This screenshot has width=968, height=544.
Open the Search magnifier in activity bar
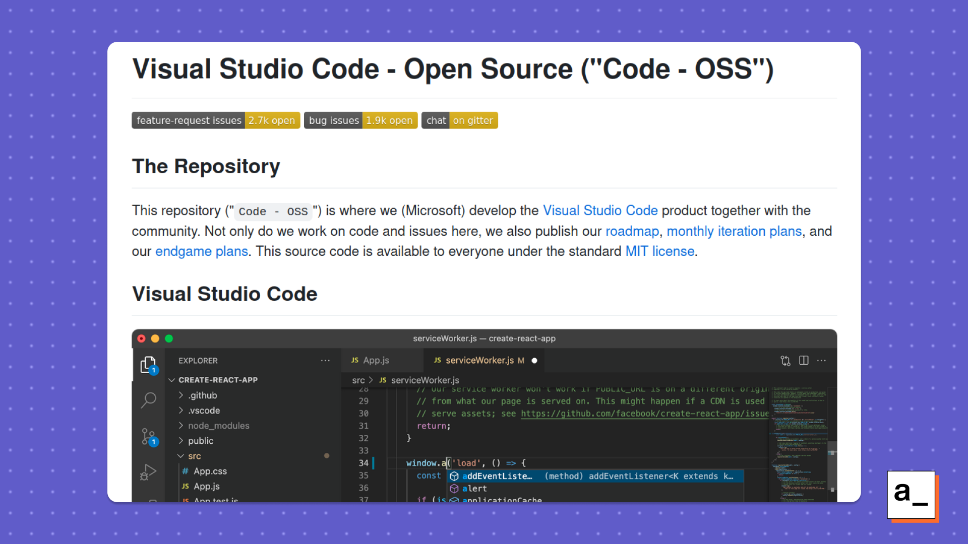tap(148, 400)
